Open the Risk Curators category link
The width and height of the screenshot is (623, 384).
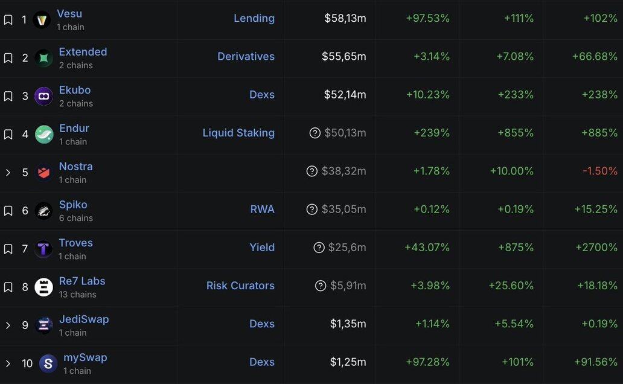coord(240,286)
